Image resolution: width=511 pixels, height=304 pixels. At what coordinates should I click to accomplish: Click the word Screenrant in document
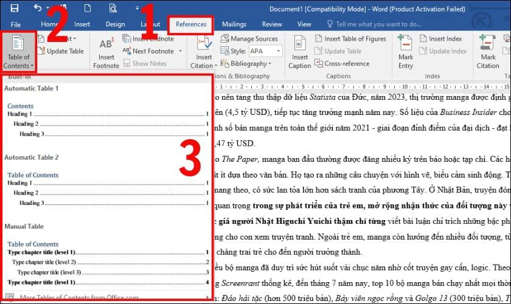tap(240, 283)
